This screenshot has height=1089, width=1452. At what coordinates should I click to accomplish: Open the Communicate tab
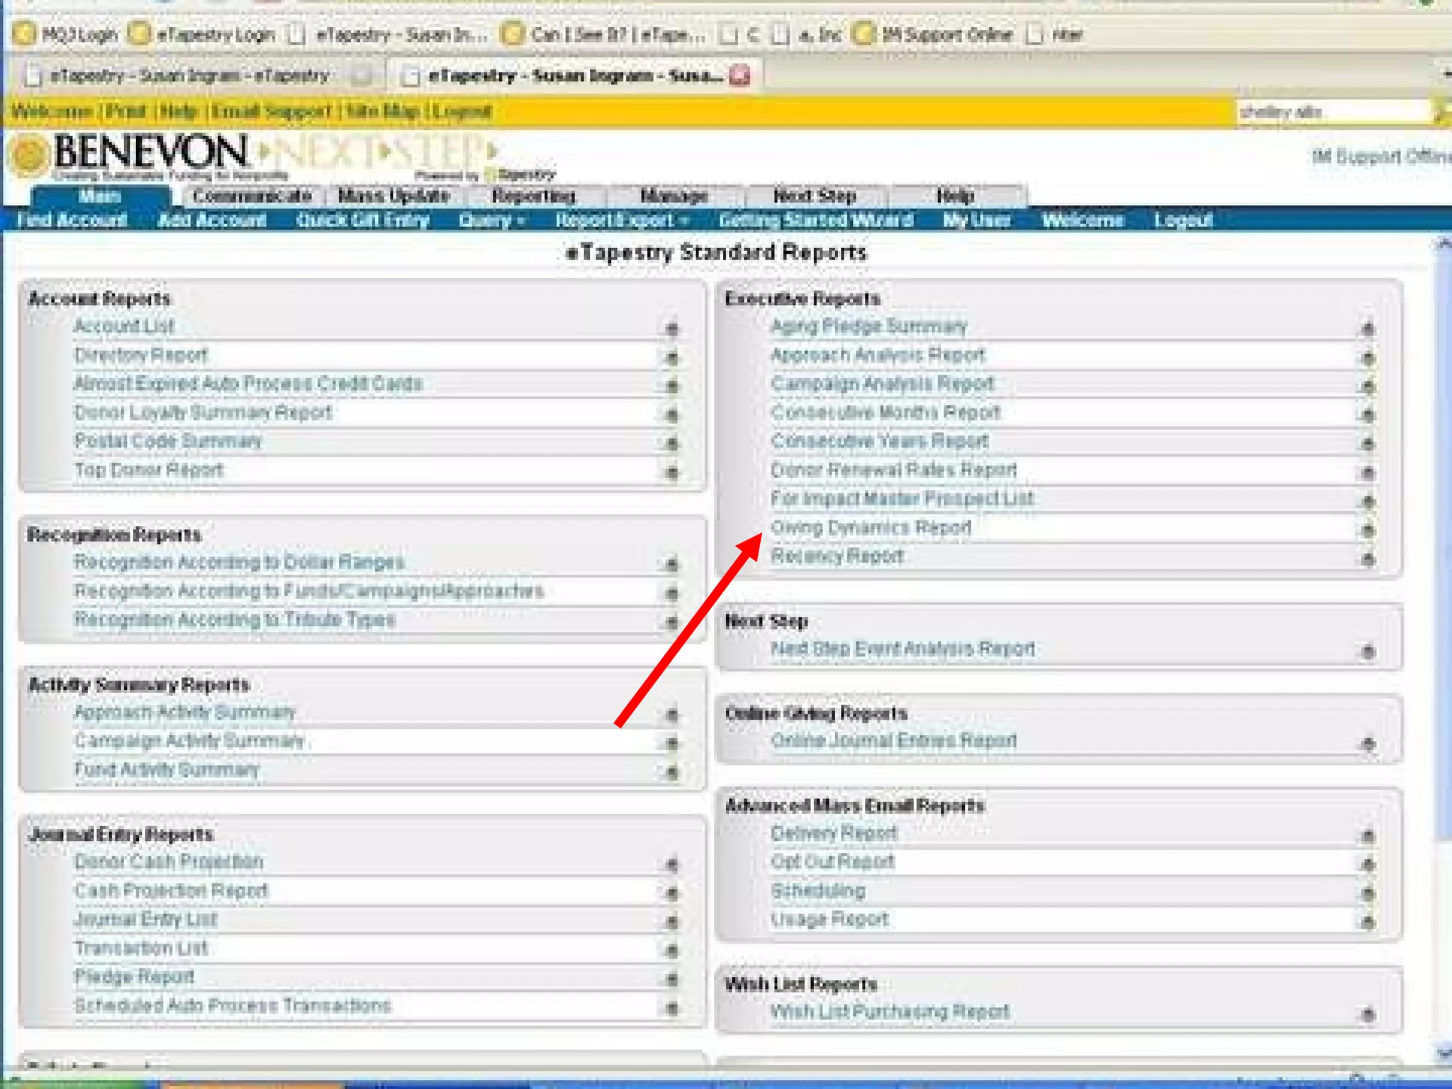click(x=252, y=196)
